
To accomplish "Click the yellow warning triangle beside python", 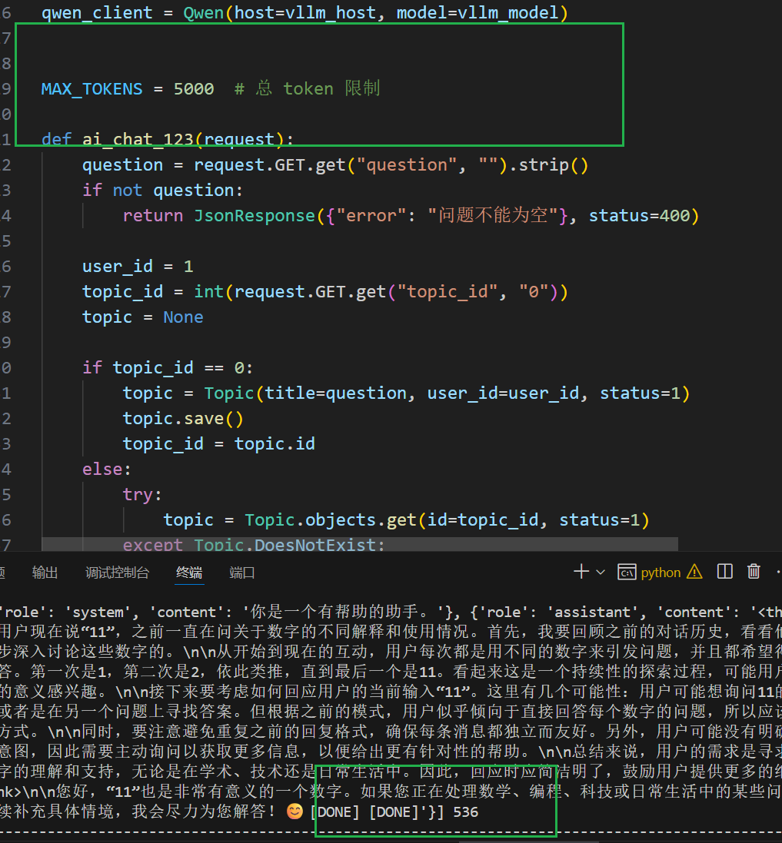I will point(694,572).
